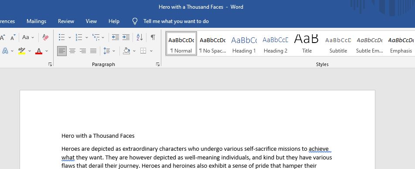Open the References tab
This screenshot has width=415, height=169.
[x=7, y=21]
